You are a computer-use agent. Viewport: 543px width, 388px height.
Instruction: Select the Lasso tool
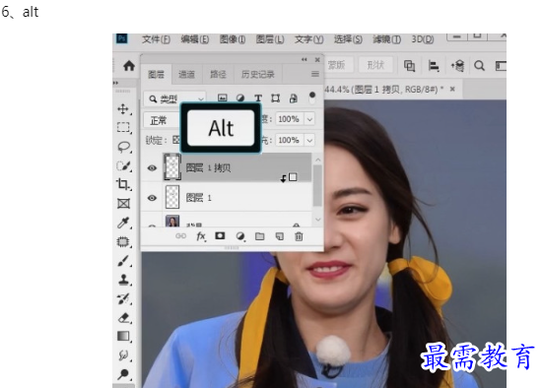pos(123,147)
